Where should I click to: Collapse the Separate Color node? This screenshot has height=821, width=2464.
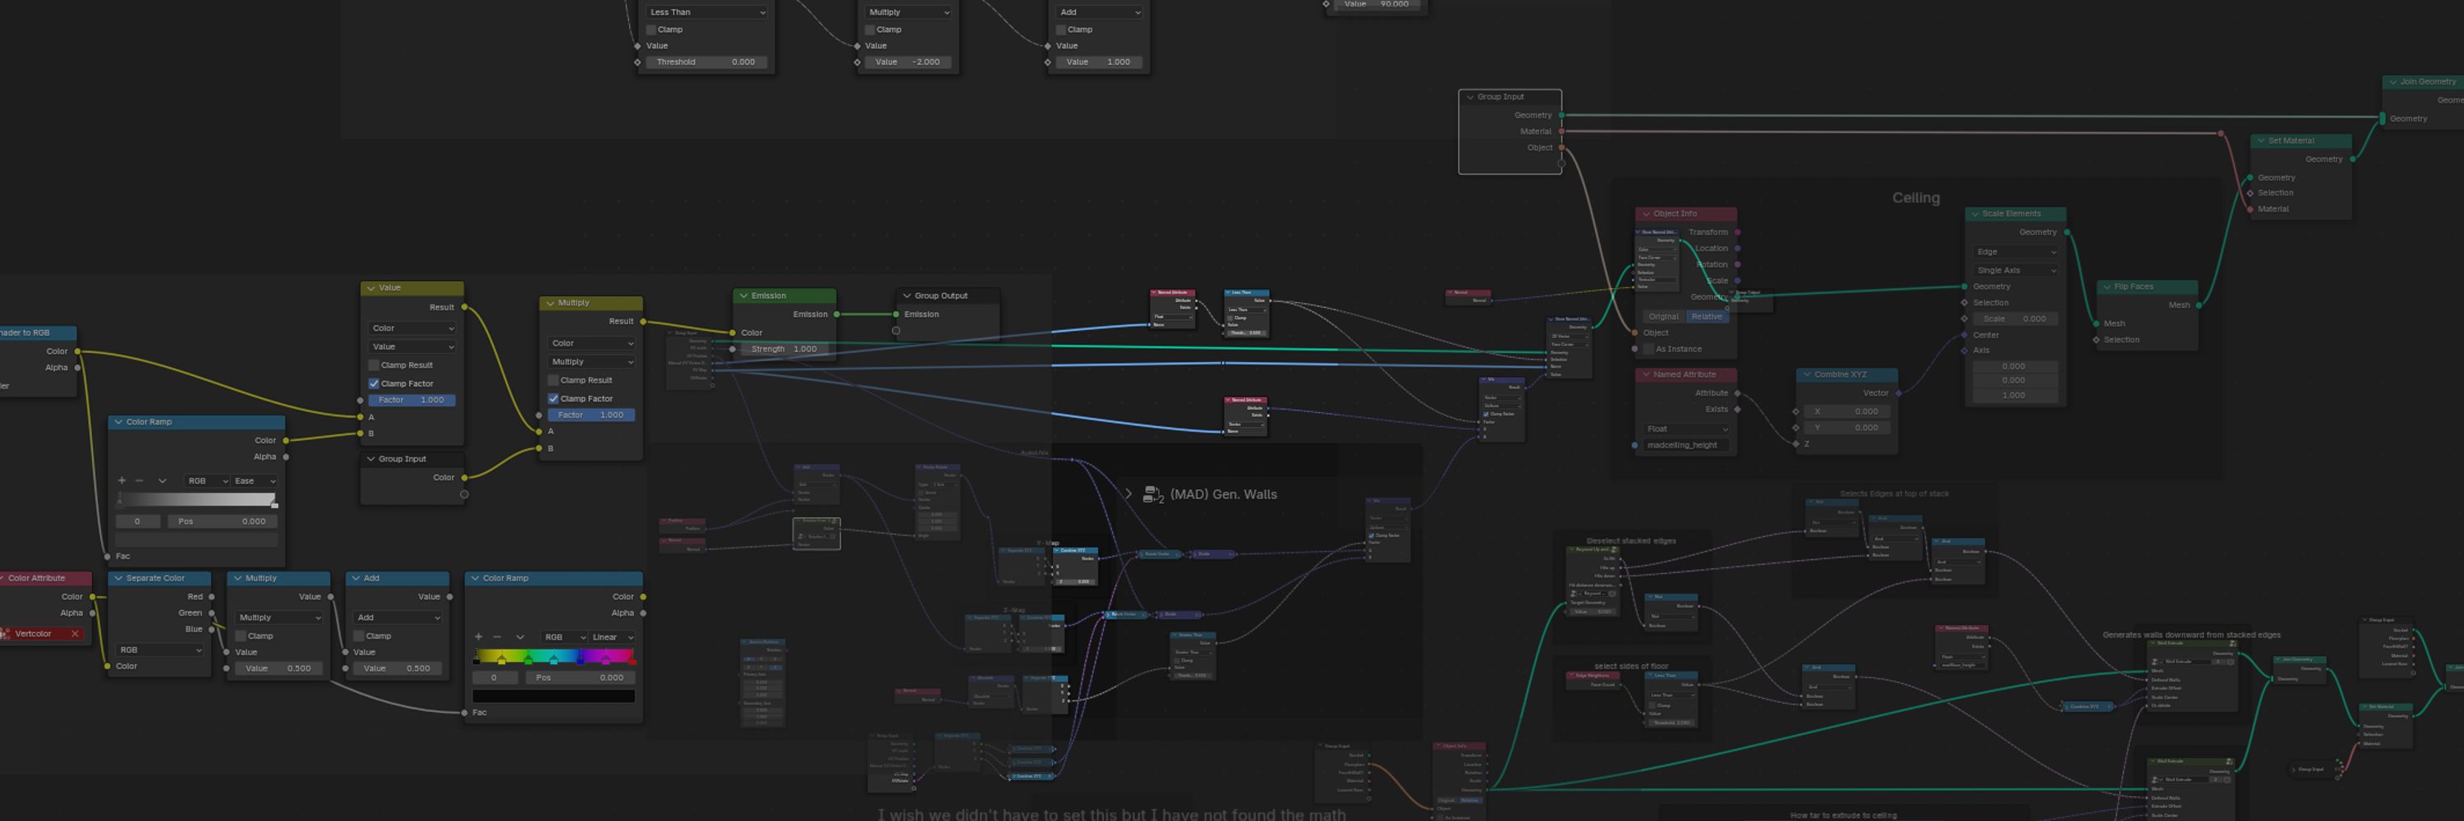tap(118, 578)
